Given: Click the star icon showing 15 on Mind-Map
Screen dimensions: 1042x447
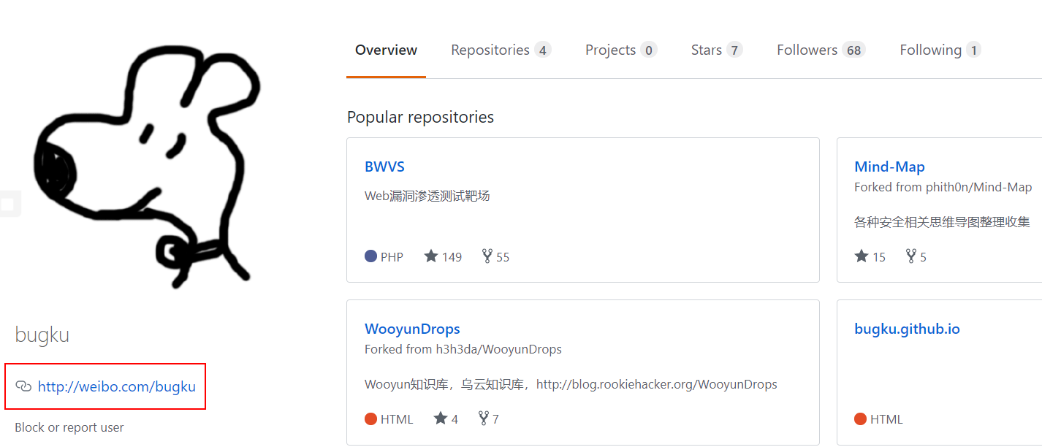Looking at the screenshot, I should [862, 256].
